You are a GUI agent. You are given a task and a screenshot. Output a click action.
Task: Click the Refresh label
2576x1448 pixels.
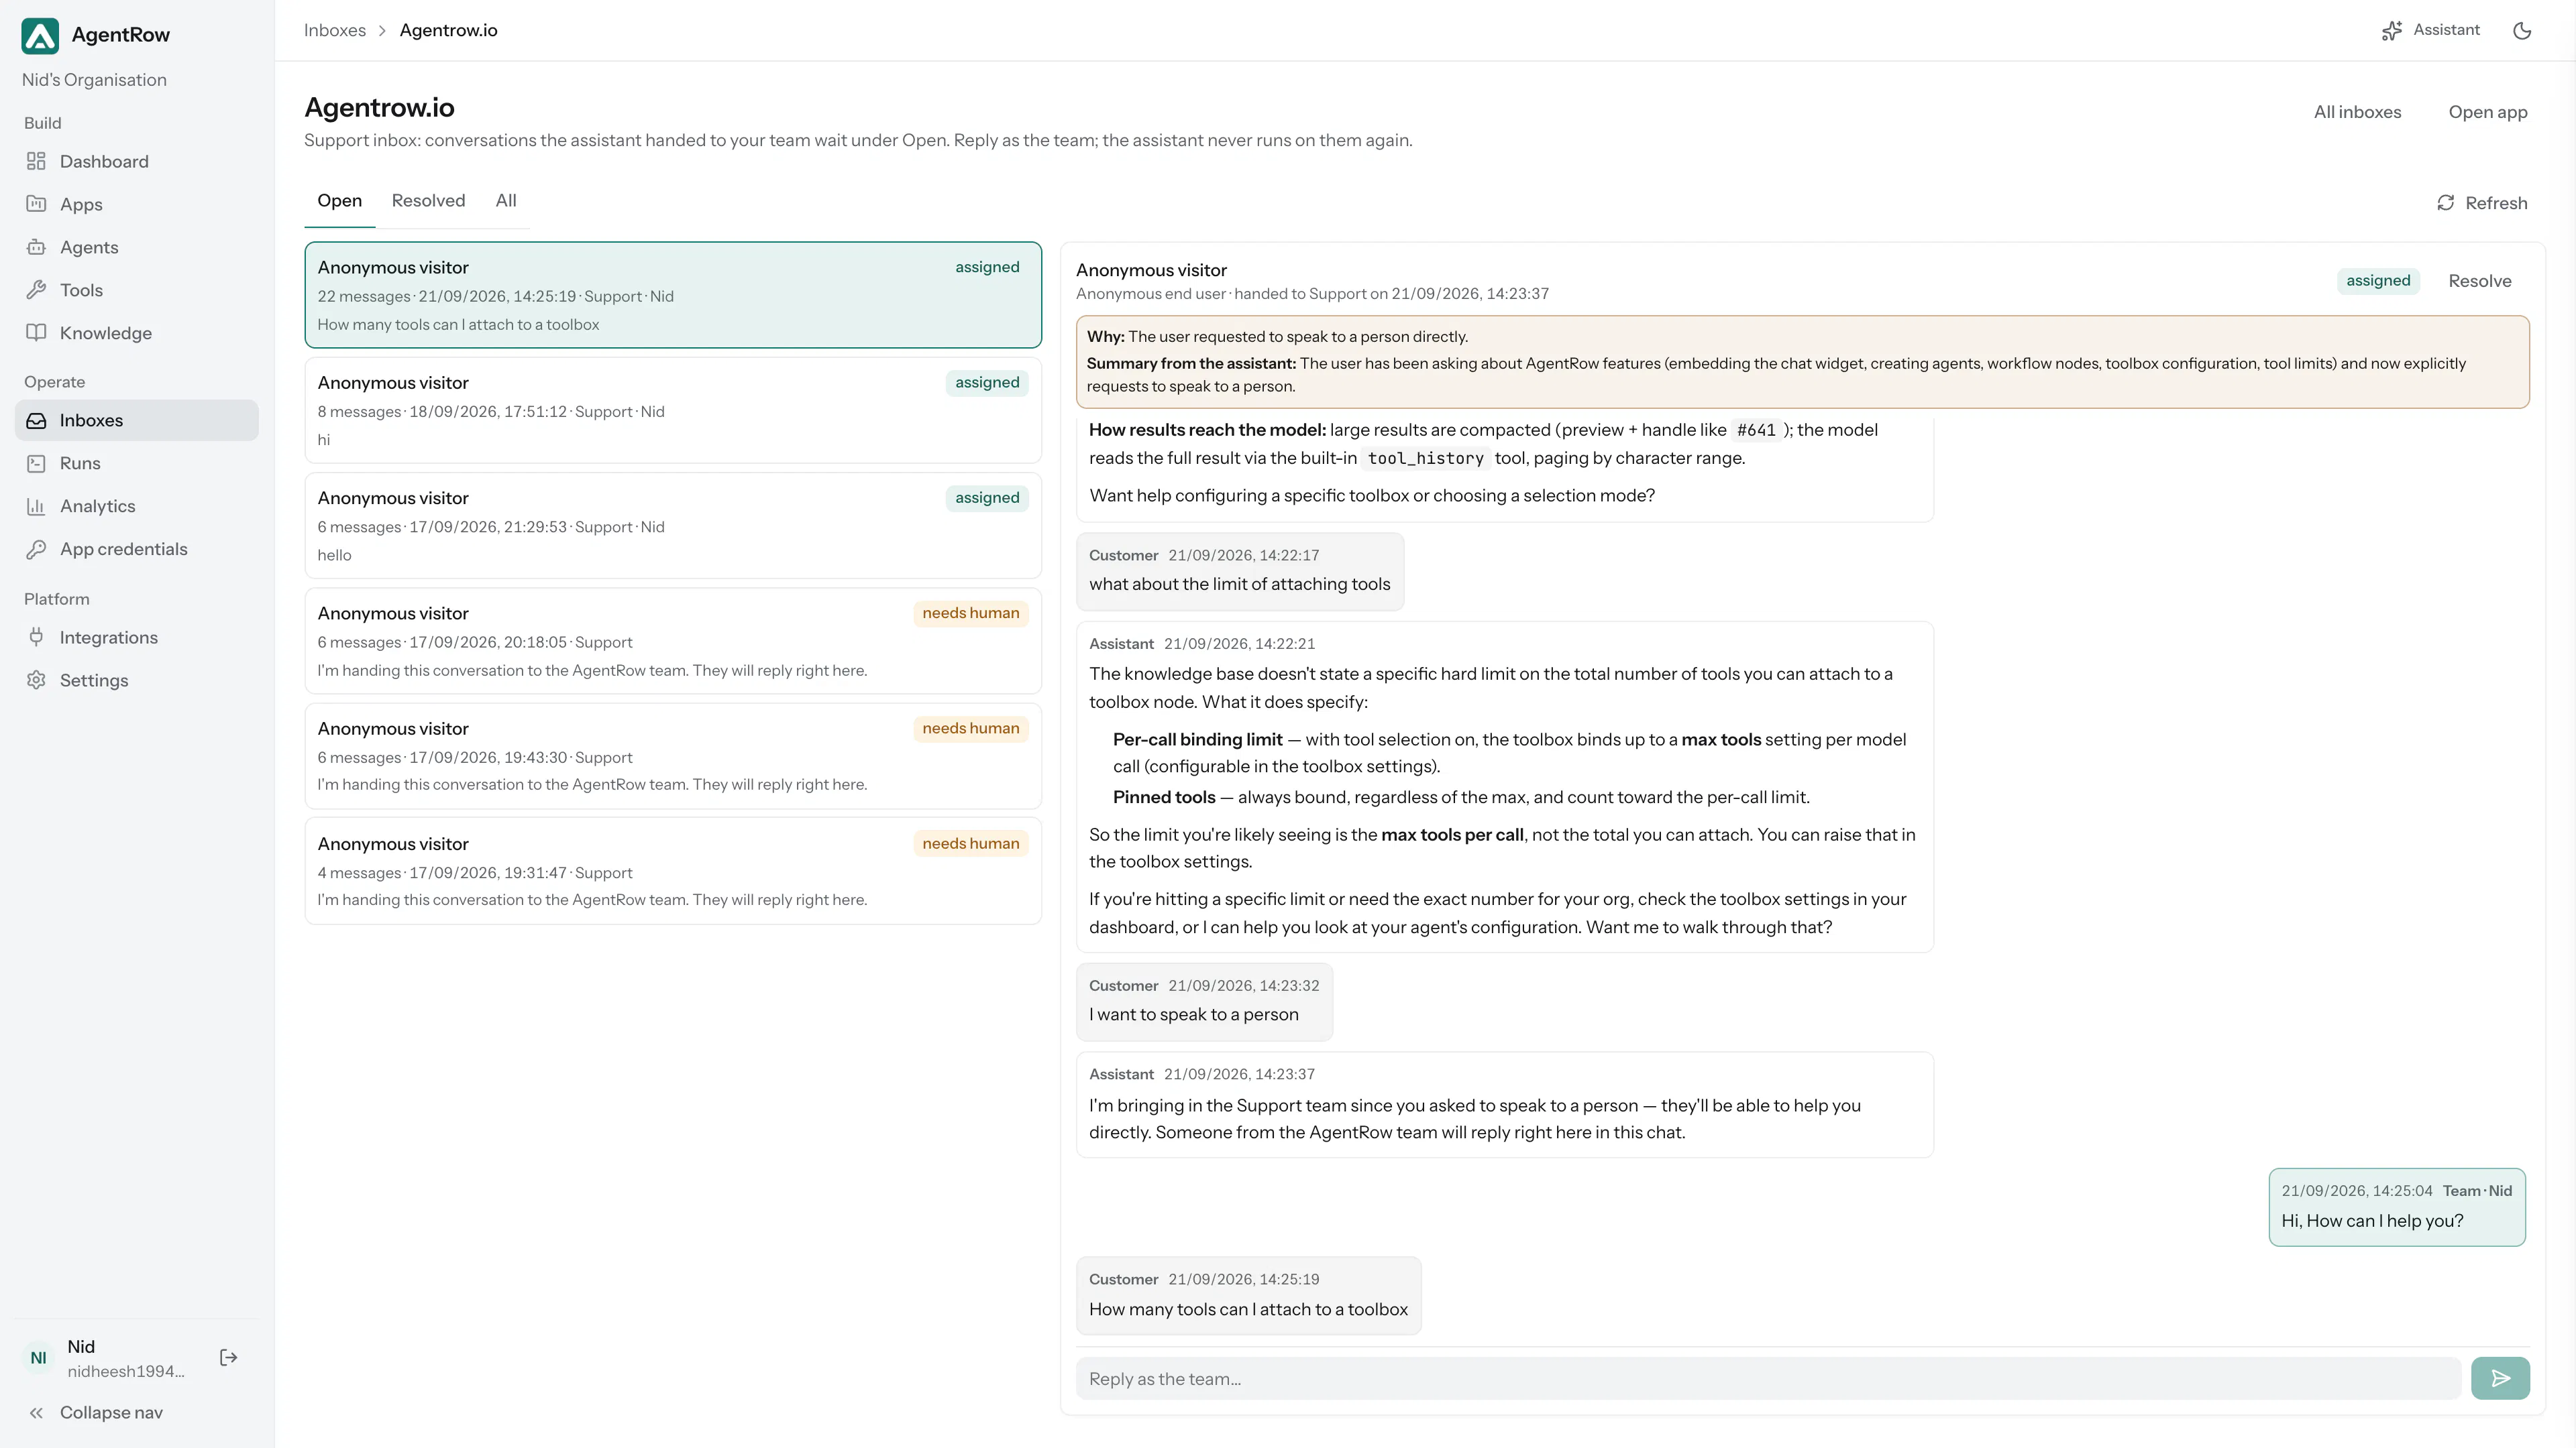coord(2496,203)
